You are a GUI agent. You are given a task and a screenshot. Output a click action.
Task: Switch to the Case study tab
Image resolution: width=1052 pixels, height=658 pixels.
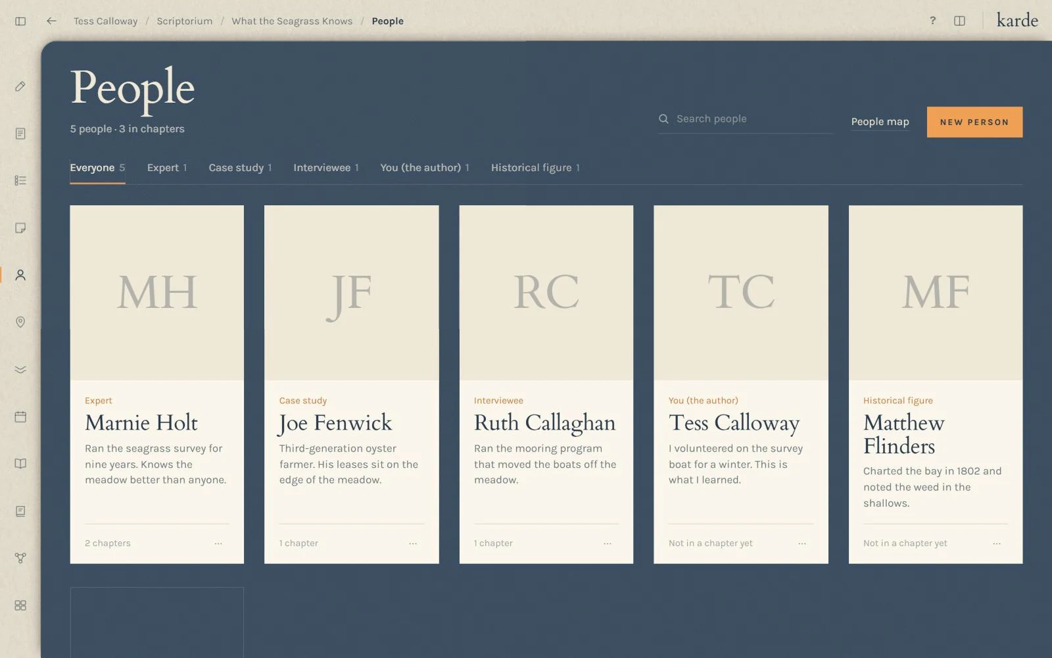click(x=240, y=168)
